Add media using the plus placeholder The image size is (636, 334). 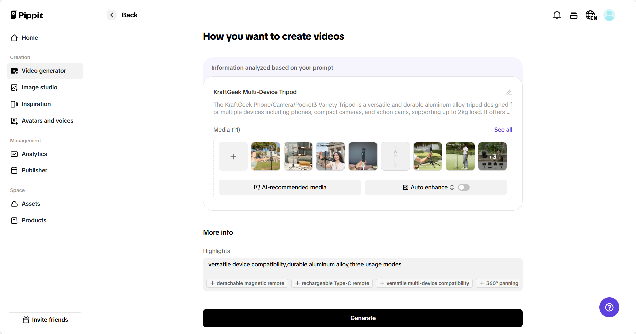tap(233, 156)
